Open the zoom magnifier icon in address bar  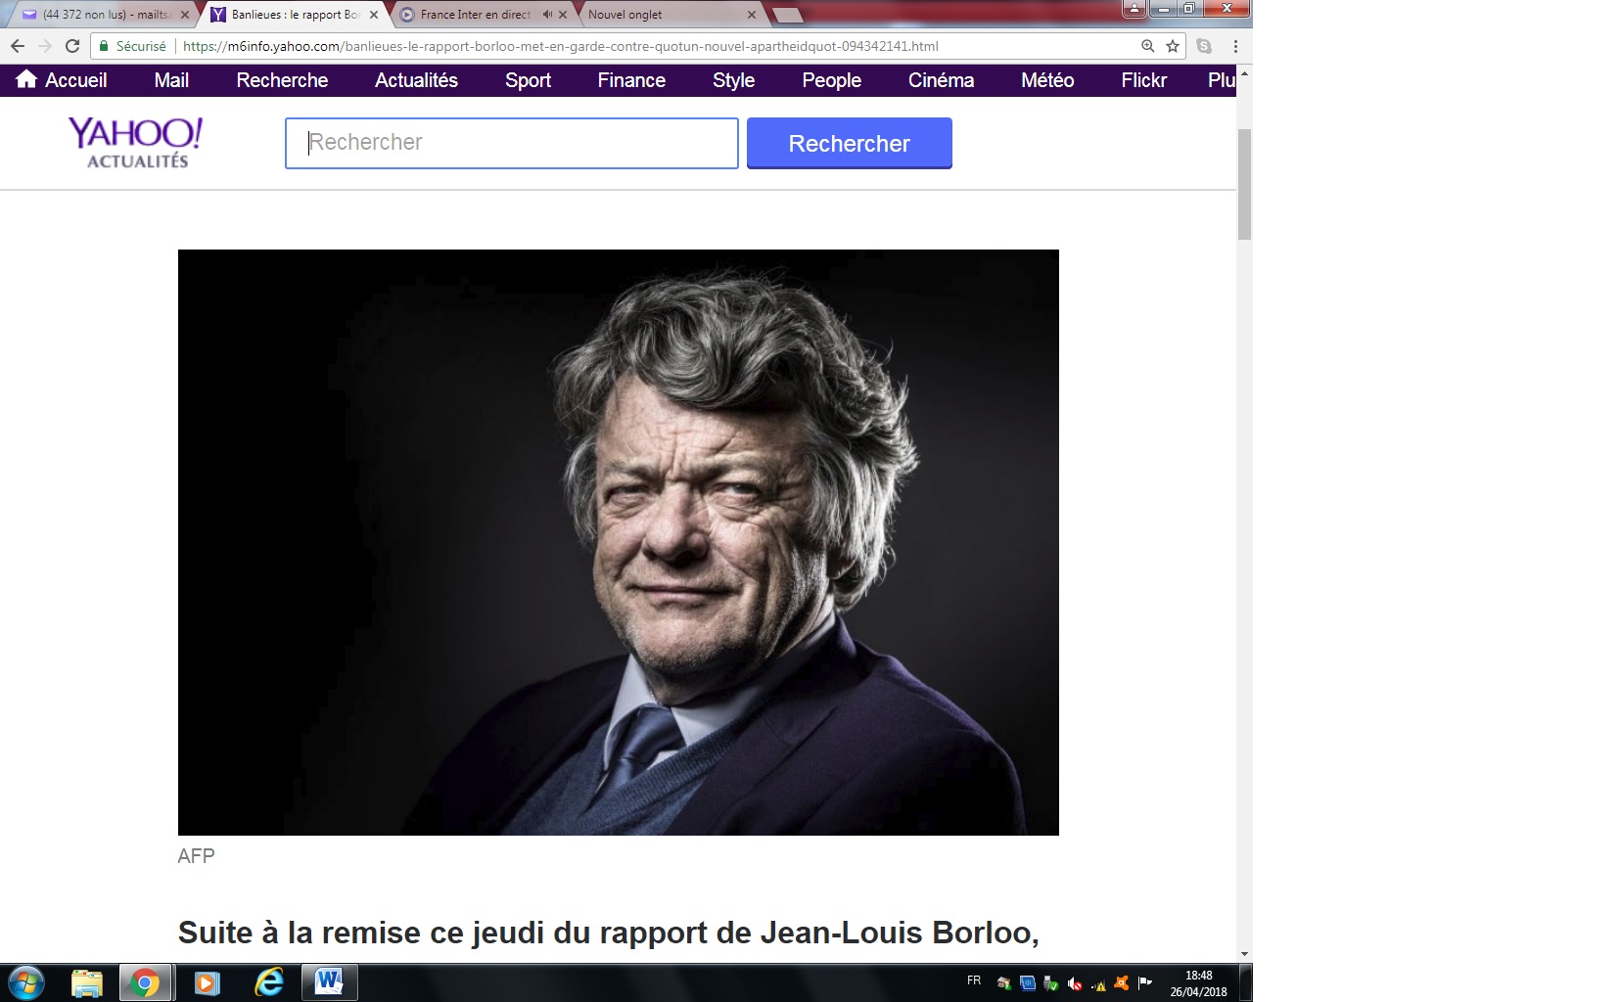click(x=1148, y=46)
